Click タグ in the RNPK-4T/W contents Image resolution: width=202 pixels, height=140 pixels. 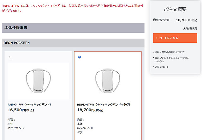pyautogui.click(x=80, y=132)
